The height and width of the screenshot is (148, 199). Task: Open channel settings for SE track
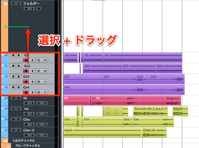[39, 103]
